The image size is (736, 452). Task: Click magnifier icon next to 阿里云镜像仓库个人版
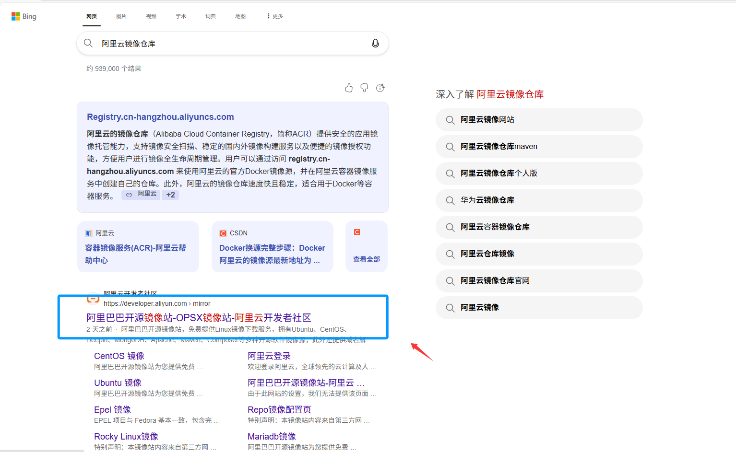point(450,174)
